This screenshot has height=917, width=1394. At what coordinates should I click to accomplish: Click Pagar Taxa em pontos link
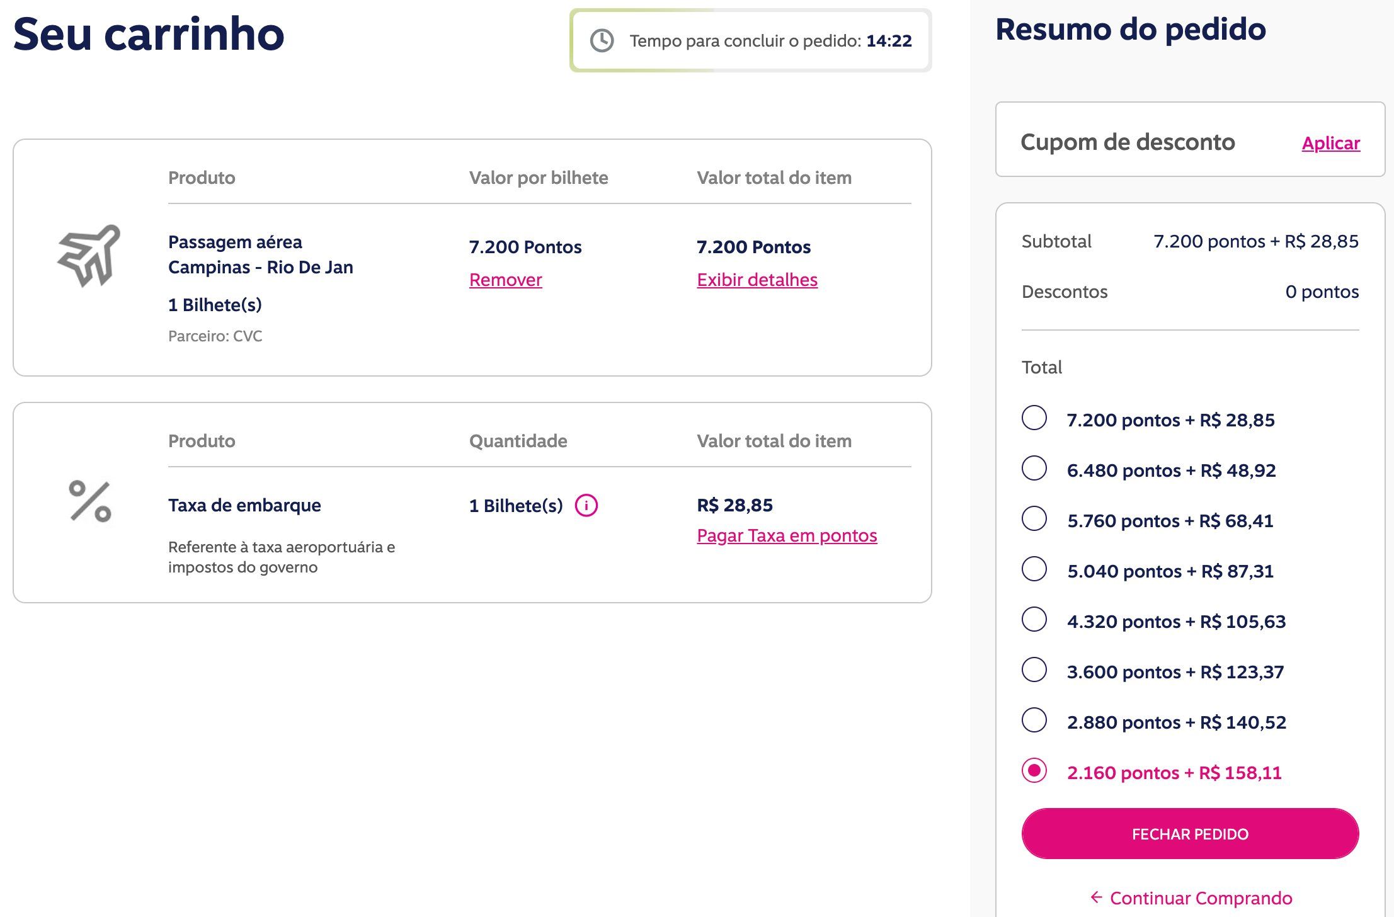786,535
